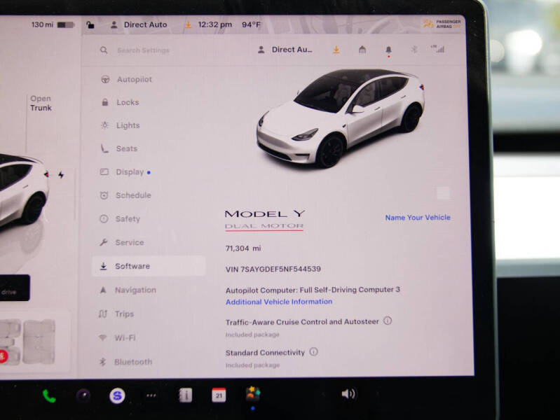Tap the HomeLink garage icon
Viewport: 560px width, 420px height.
pyautogui.click(x=362, y=50)
